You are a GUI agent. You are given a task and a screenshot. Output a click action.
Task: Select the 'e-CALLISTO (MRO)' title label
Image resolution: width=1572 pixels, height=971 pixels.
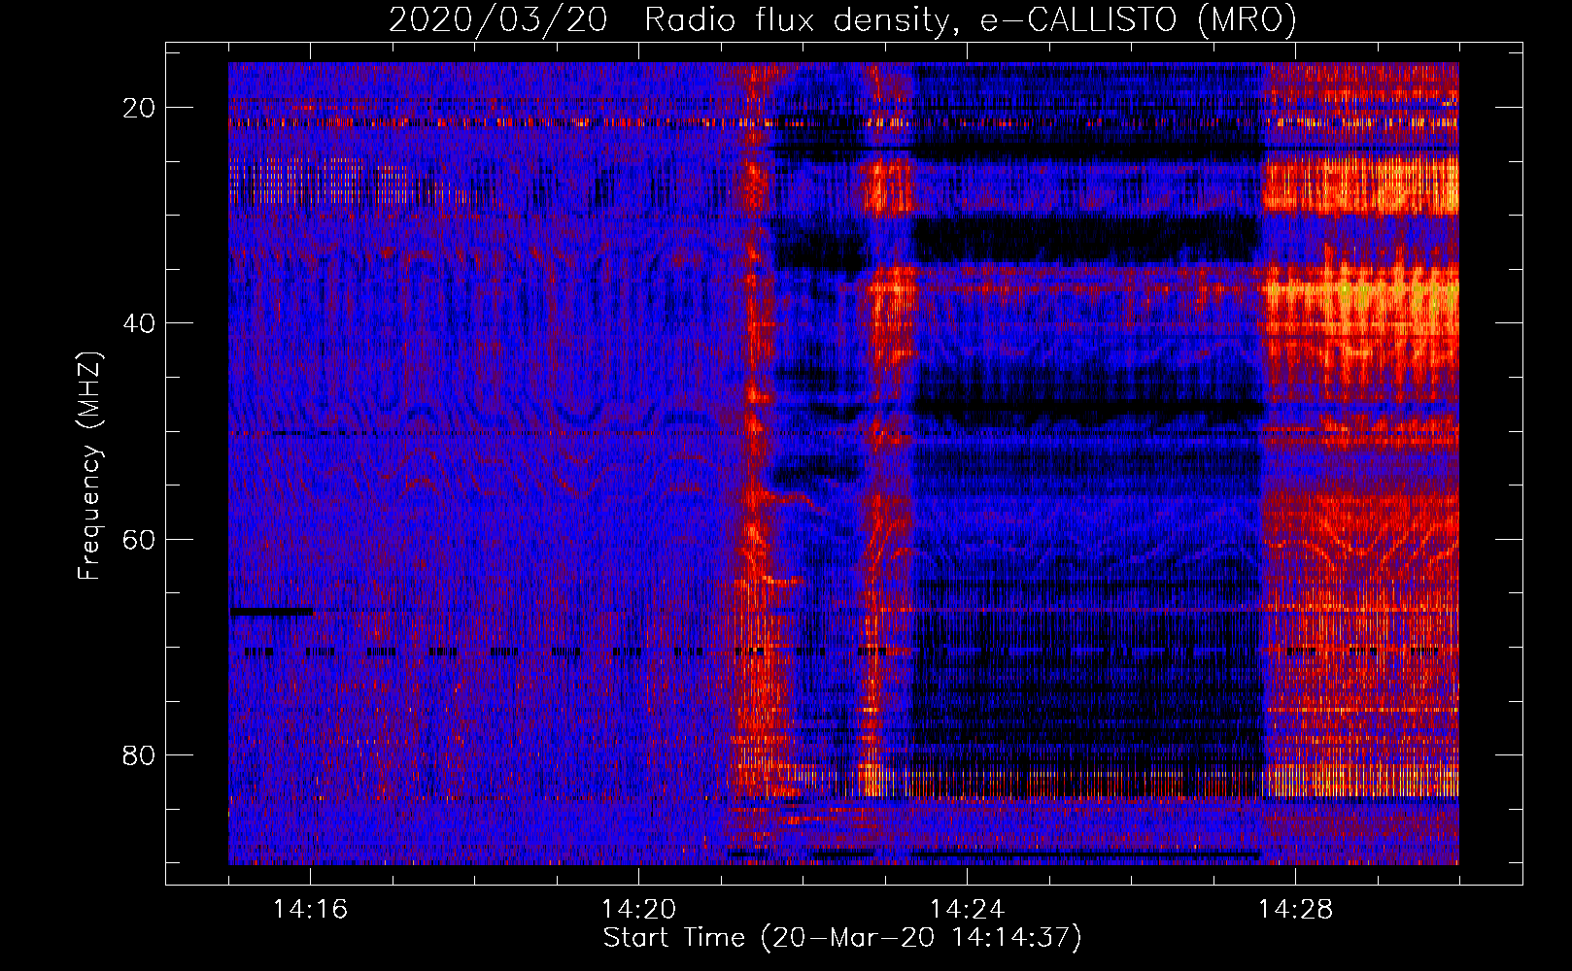click(x=1139, y=19)
